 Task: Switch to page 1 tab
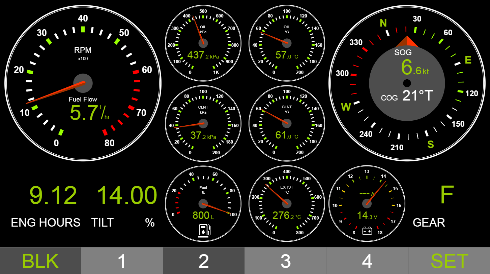(x=122, y=261)
